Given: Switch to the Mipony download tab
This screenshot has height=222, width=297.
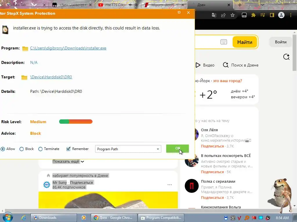Looking at the screenshot, I should pyautogui.click(x=164, y=5).
